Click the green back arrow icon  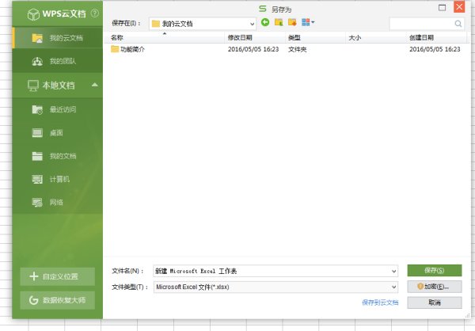coord(265,22)
